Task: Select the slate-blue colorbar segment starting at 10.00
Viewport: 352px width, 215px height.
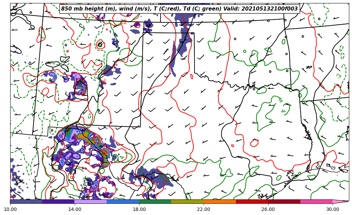Action: 26,201
